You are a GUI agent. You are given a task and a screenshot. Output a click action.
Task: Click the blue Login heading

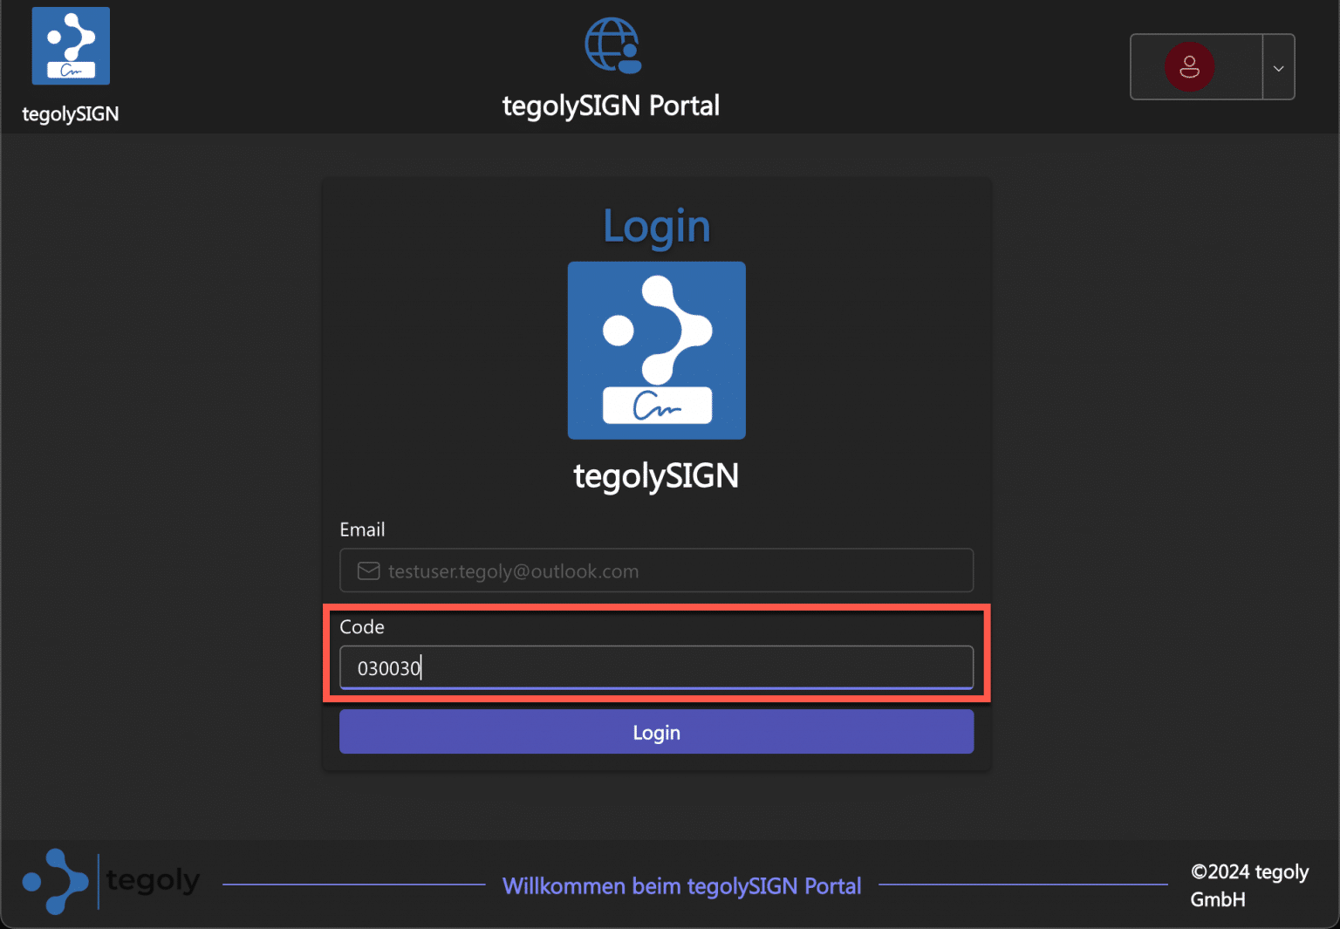pos(656,225)
